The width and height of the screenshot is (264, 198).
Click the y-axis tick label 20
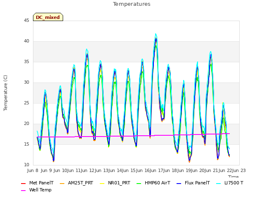click(26, 124)
